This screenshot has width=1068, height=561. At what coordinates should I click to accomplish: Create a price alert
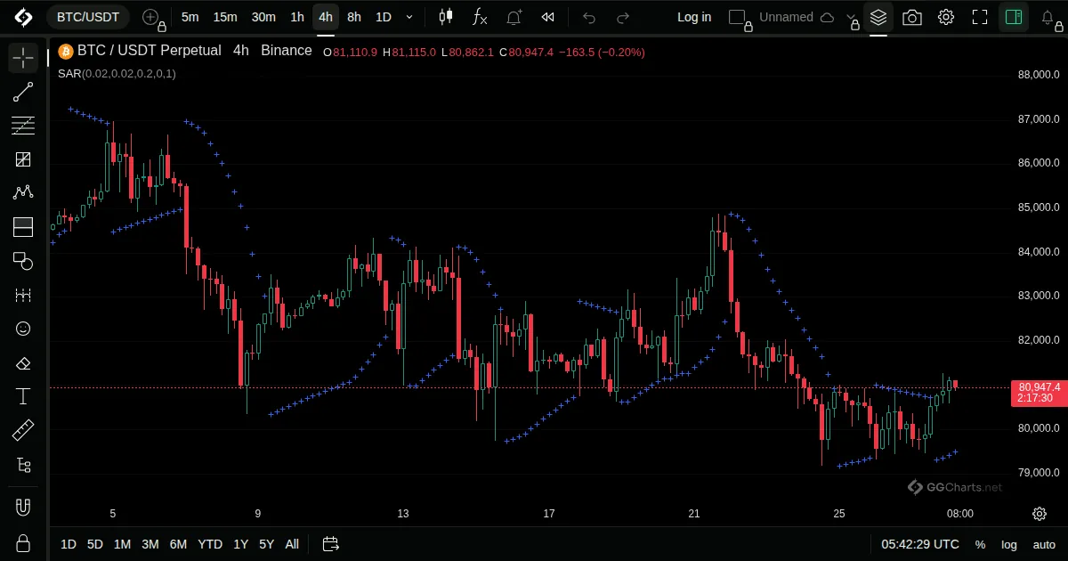[x=514, y=17]
